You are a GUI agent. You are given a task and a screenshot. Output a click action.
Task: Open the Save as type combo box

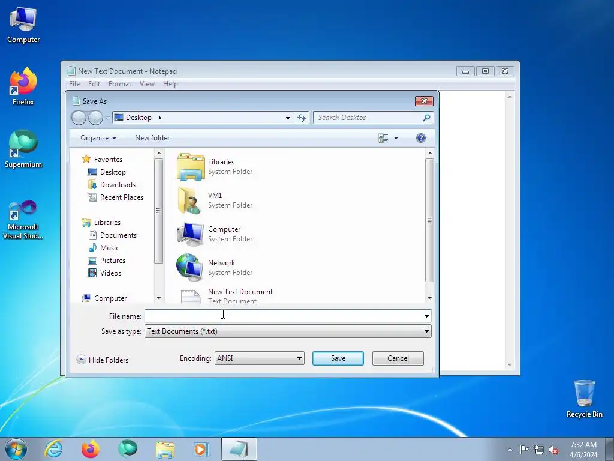(x=288, y=331)
